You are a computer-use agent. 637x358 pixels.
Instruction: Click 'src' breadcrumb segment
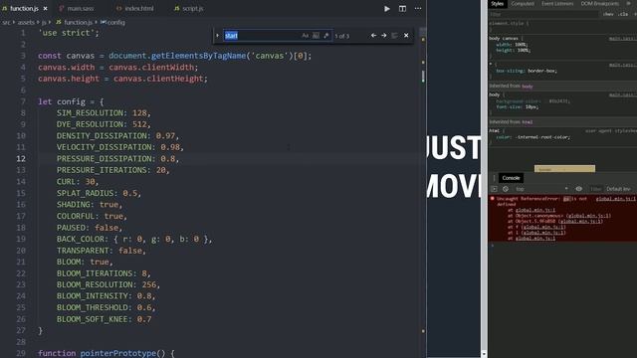6,22
